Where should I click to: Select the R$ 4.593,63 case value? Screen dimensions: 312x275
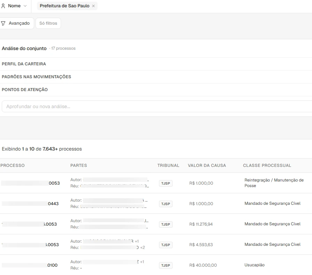pyautogui.click(x=201, y=245)
